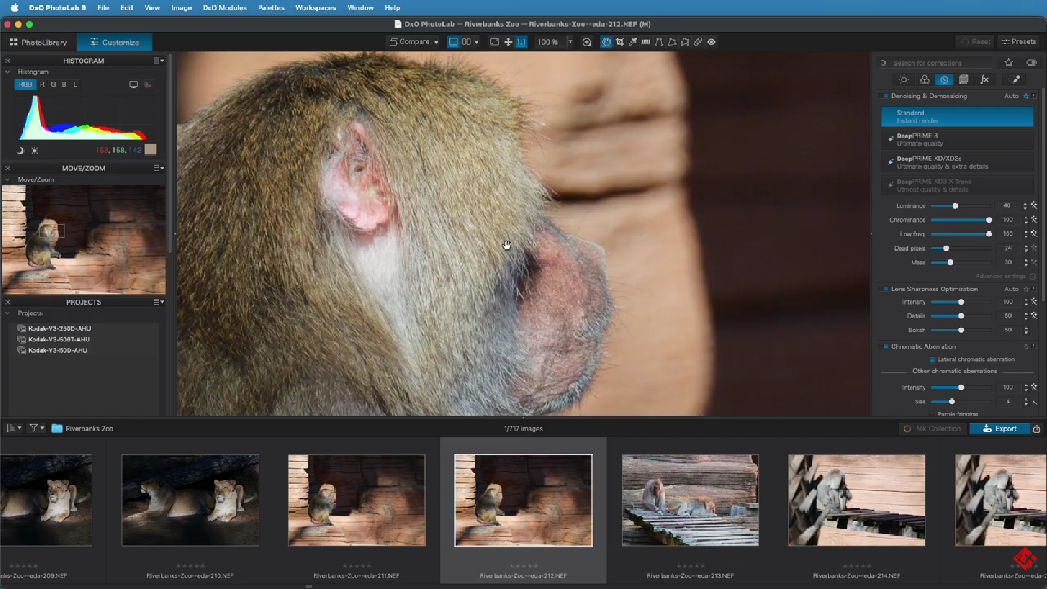Open the view mode dropdown arrow
The height and width of the screenshot is (589, 1047).
[477, 42]
